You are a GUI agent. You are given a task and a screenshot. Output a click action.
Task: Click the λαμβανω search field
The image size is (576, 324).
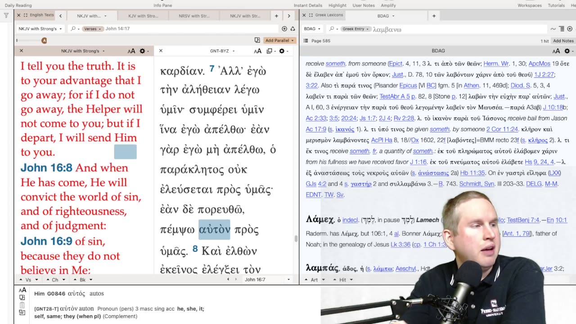click(459, 29)
